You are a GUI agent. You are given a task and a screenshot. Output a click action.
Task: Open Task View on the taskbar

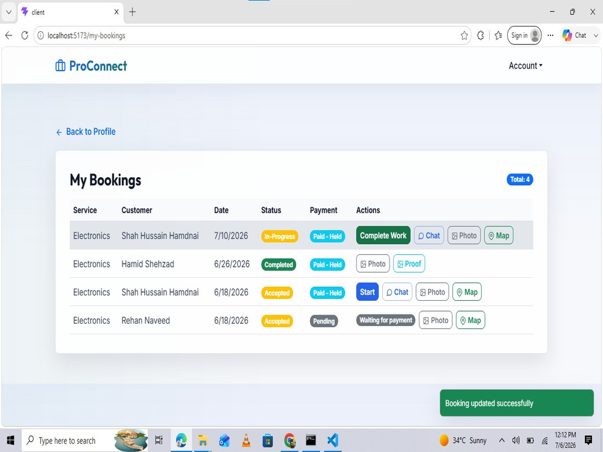point(159,441)
